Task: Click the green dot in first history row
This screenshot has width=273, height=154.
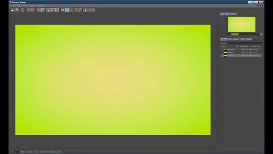Action: tap(250, 50)
